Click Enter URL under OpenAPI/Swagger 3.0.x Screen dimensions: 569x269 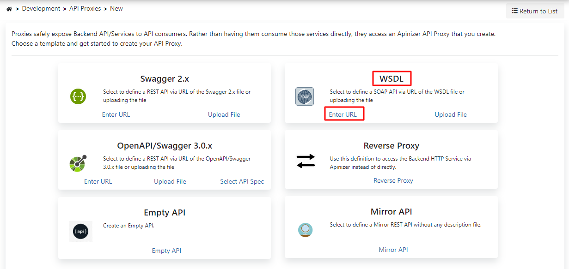pos(98,181)
